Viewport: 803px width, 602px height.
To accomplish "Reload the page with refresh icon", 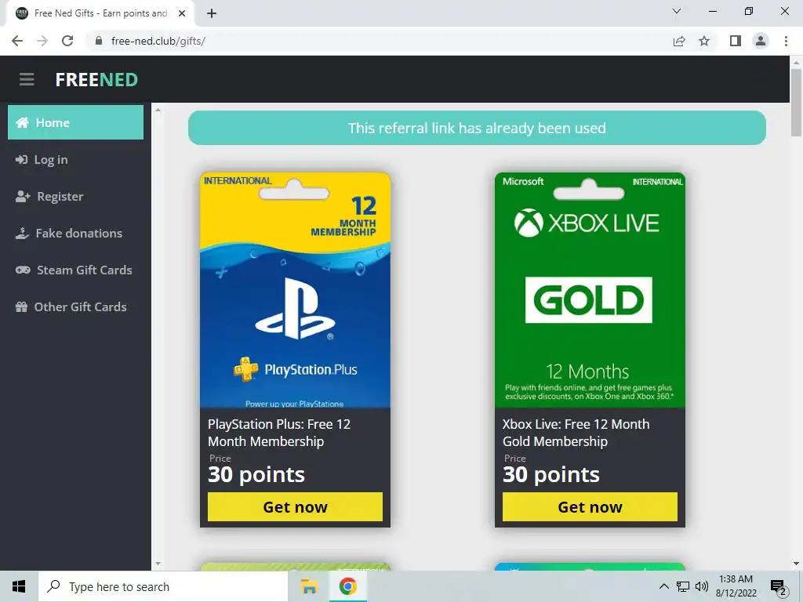I will (x=67, y=41).
